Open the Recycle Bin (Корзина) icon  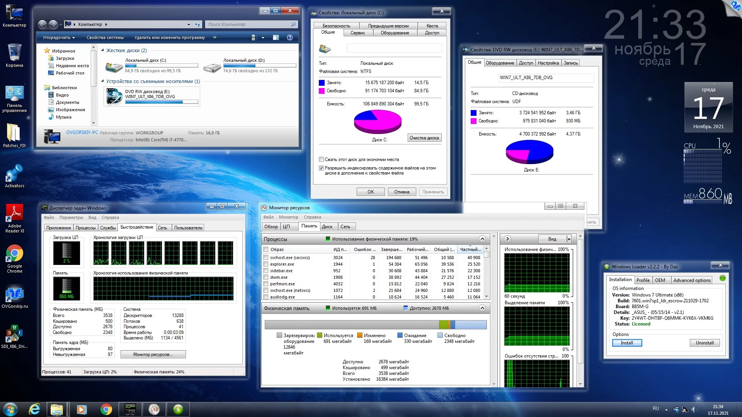(x=14, y=53)
